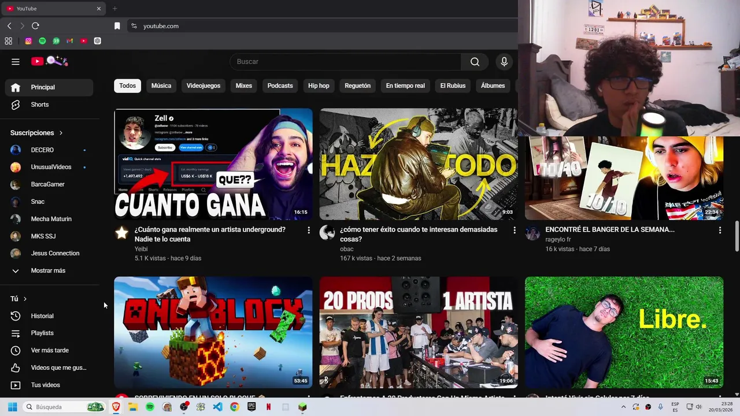Select the Videojuegos filter chip

pyautogui.click(x=203, y=86)
